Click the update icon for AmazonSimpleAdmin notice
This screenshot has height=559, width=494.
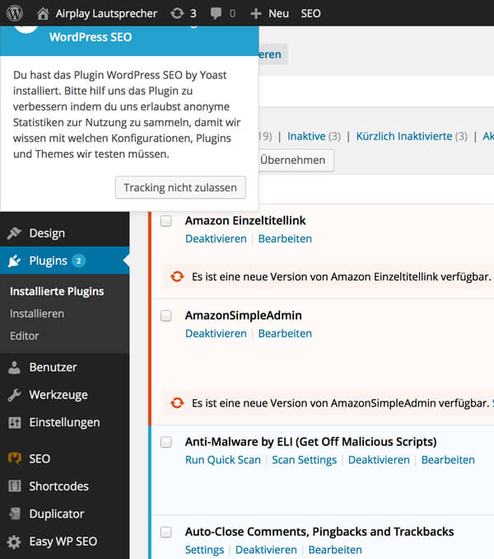[177, 403]
